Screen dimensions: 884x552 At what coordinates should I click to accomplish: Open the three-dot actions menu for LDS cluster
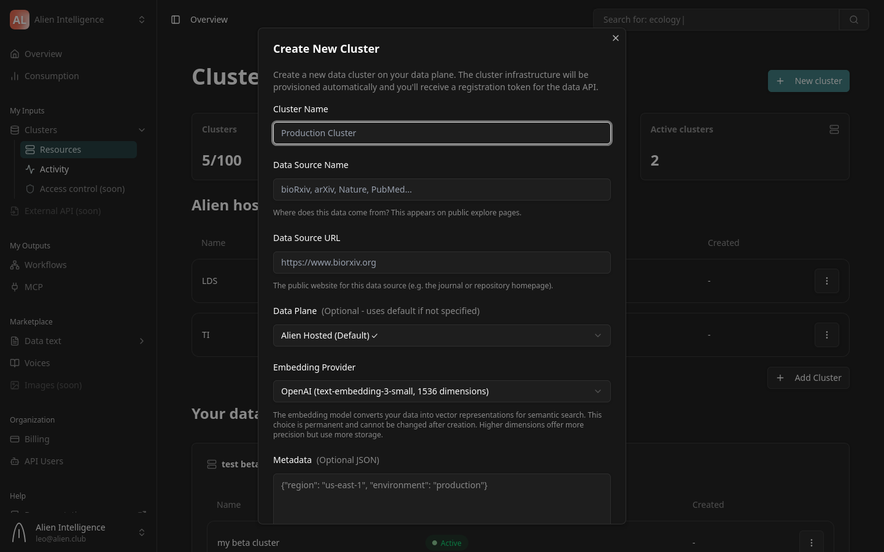827,281
